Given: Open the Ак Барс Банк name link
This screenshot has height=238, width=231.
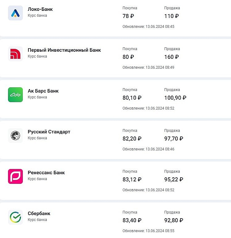Looking at the screenshot, I should click(43, 91).
